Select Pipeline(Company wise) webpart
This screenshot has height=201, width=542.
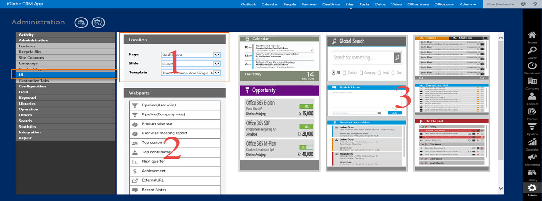175,114
